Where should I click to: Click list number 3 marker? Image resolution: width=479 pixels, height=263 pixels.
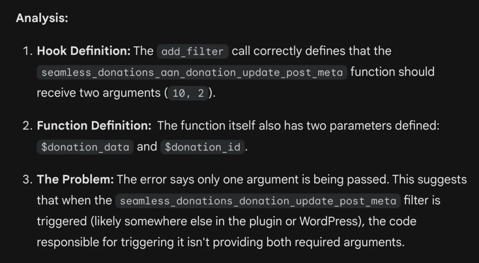tap(28, 179)
